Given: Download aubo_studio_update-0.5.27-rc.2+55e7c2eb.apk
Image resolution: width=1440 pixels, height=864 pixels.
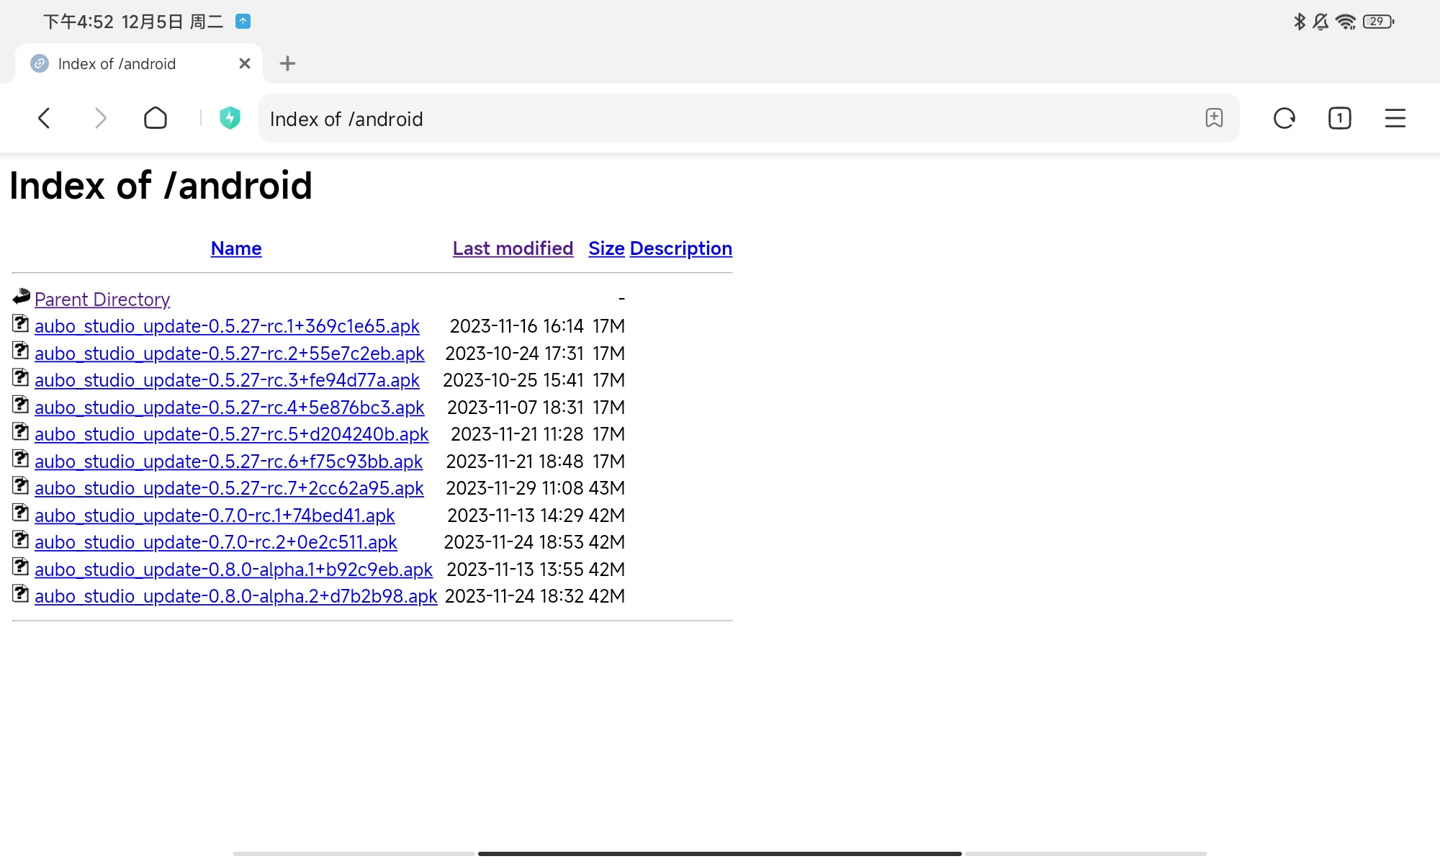Looking at the screenshot, I should [x=230, y=354].
